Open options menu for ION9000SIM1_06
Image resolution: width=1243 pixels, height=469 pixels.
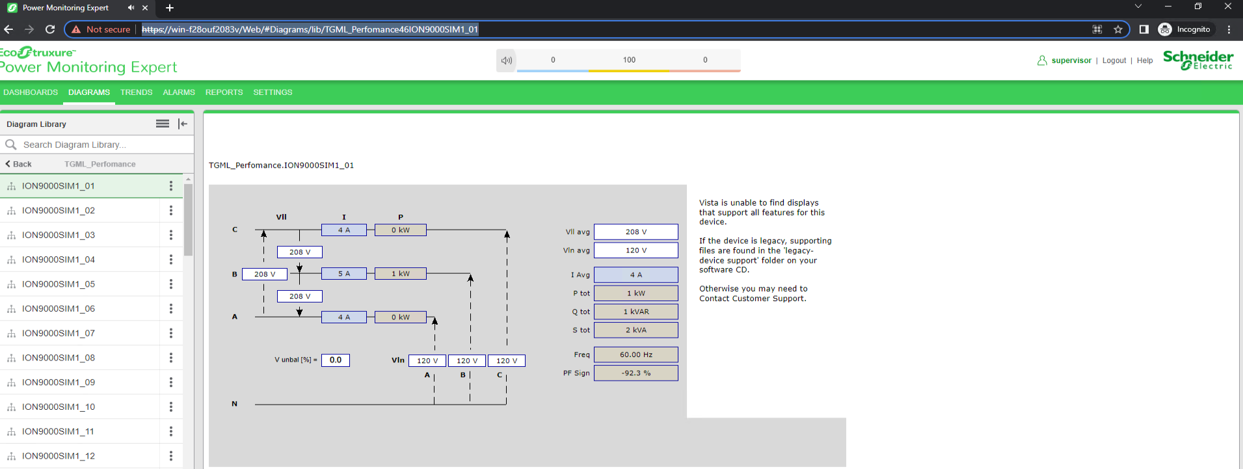171,308
